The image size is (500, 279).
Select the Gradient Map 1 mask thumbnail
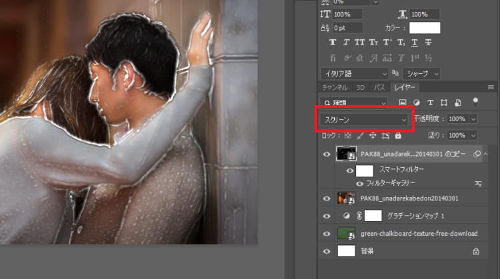click(x=373, y=216)
